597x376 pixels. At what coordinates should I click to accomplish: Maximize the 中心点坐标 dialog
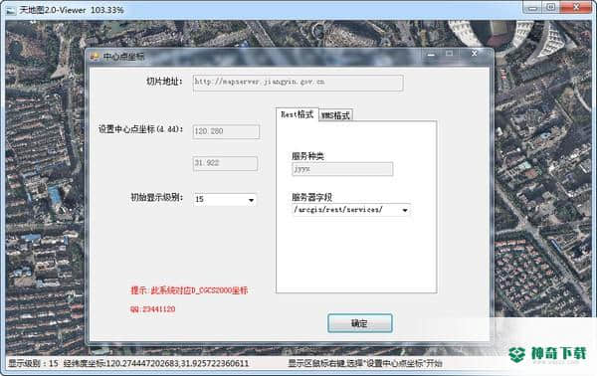(450, 54)
